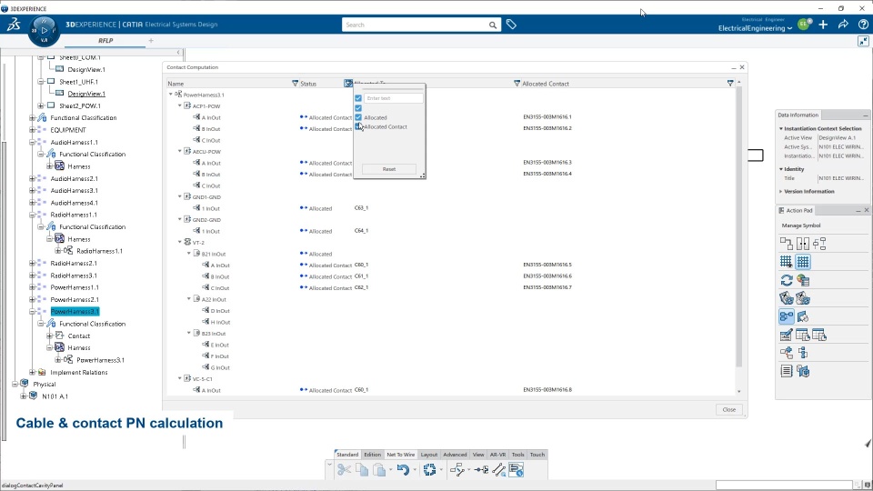Image resolution: width=873 pixels, height=491 pixels.
Task: Click the search magnifier button
Action: point(493,25)
